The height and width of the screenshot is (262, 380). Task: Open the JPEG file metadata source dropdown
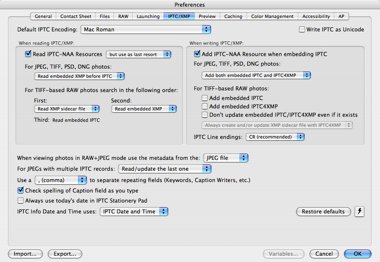point(226,158)
